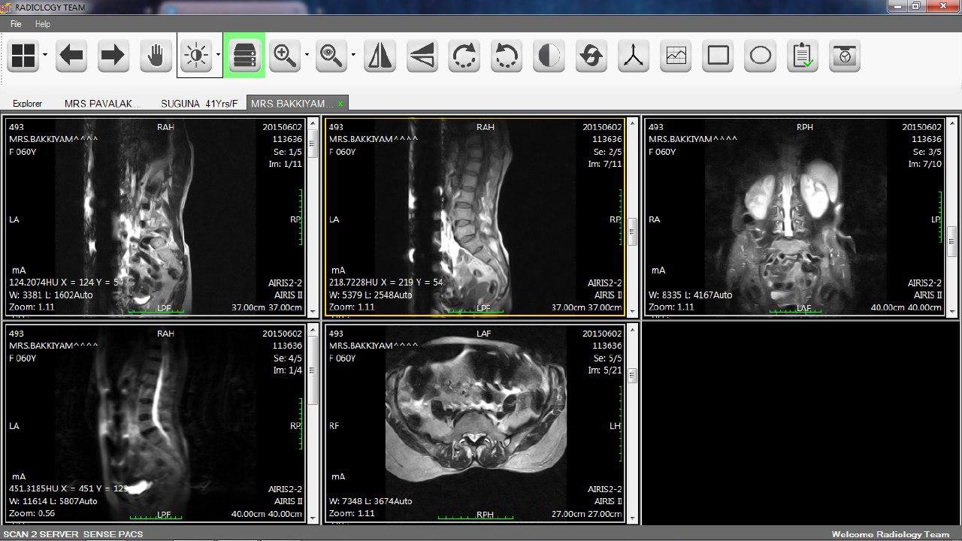Open the layout grid dropdown arrow
The image size is (962, 541).
point(45,56)
